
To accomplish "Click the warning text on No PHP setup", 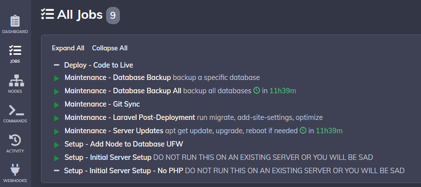I will [x=295, y=171].
